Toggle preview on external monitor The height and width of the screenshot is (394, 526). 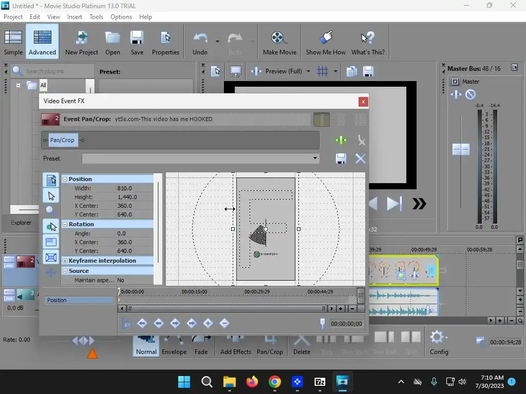[235, 71]
